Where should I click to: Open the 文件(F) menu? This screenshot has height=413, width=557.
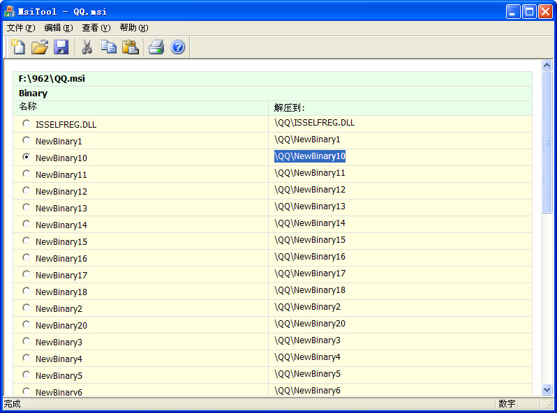(20, 28)
